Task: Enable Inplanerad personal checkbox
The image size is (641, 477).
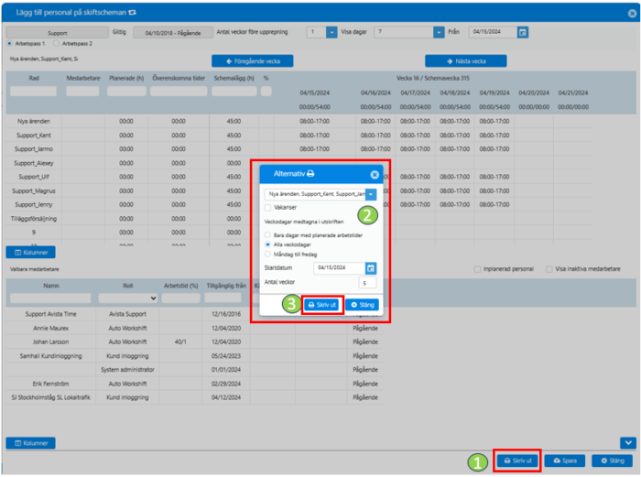Action: click(477, 269)
